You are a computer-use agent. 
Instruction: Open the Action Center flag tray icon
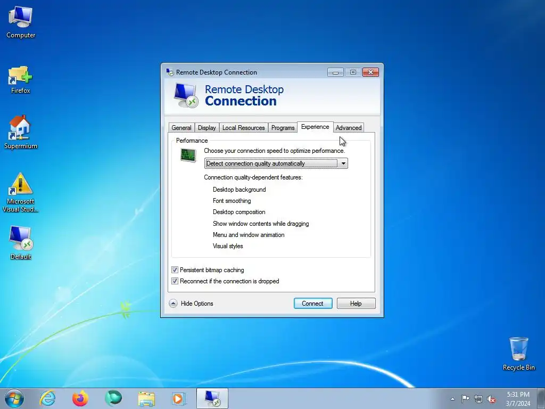(x=465, y=398)
